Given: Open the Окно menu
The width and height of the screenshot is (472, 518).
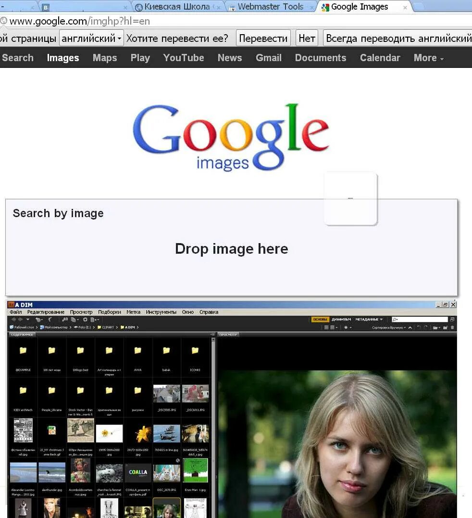Looking at the screenshot, I should tap(187, 312).
